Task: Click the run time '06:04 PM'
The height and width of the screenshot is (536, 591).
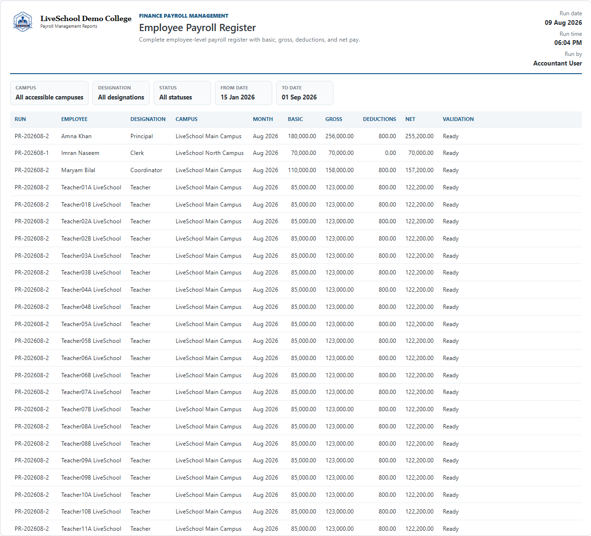Action: pos(568,43)
